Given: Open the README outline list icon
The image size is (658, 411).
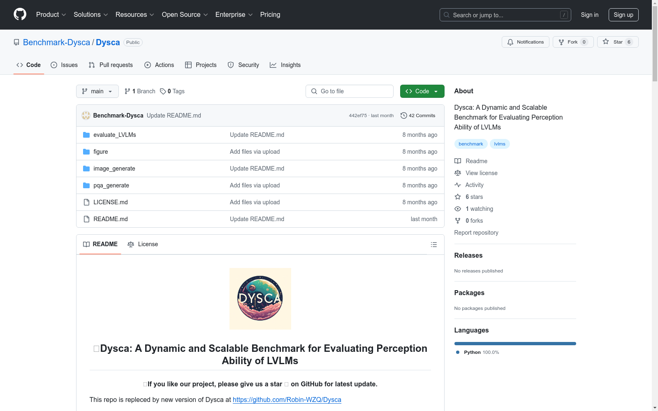Looking at the screenshot, I should coord(434,245).
